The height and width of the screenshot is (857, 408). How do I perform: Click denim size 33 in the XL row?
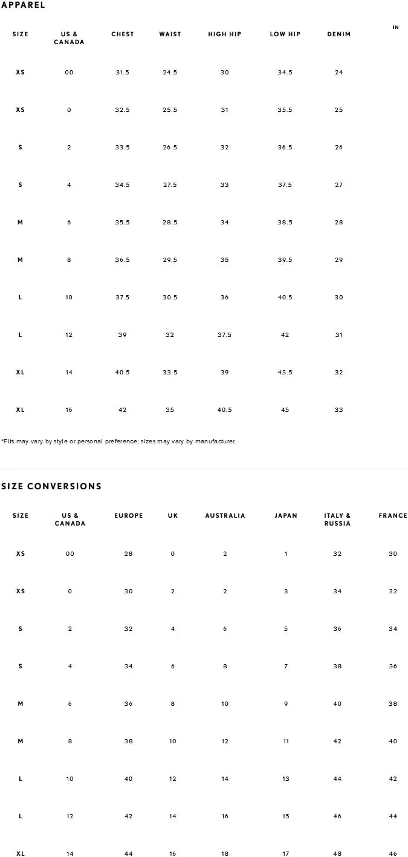[x=339, y=410]
